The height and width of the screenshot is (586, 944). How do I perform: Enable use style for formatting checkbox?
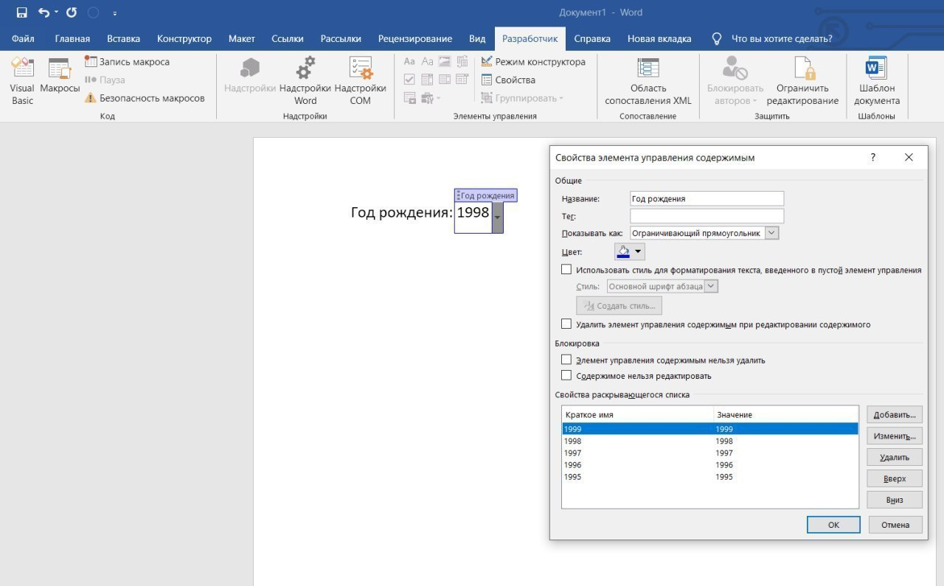coord(566,270)
